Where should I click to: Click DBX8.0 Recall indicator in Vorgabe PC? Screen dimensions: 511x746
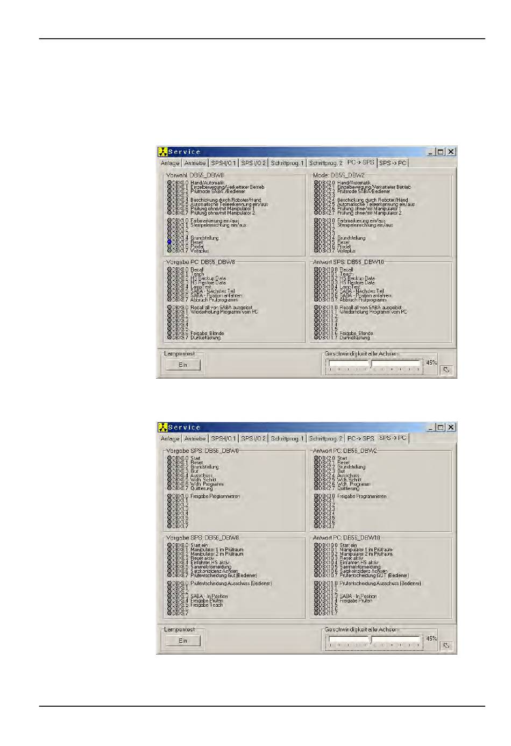point(169,270)
